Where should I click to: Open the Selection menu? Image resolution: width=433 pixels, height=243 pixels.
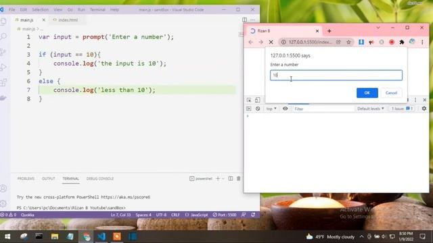[x=41, y=9]
